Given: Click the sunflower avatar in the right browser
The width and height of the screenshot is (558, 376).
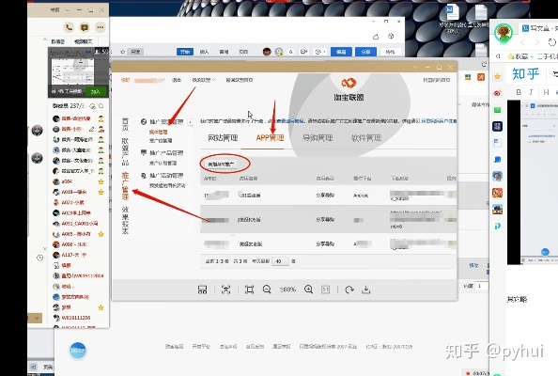Looking at the screenshot, I should [504, 33].
